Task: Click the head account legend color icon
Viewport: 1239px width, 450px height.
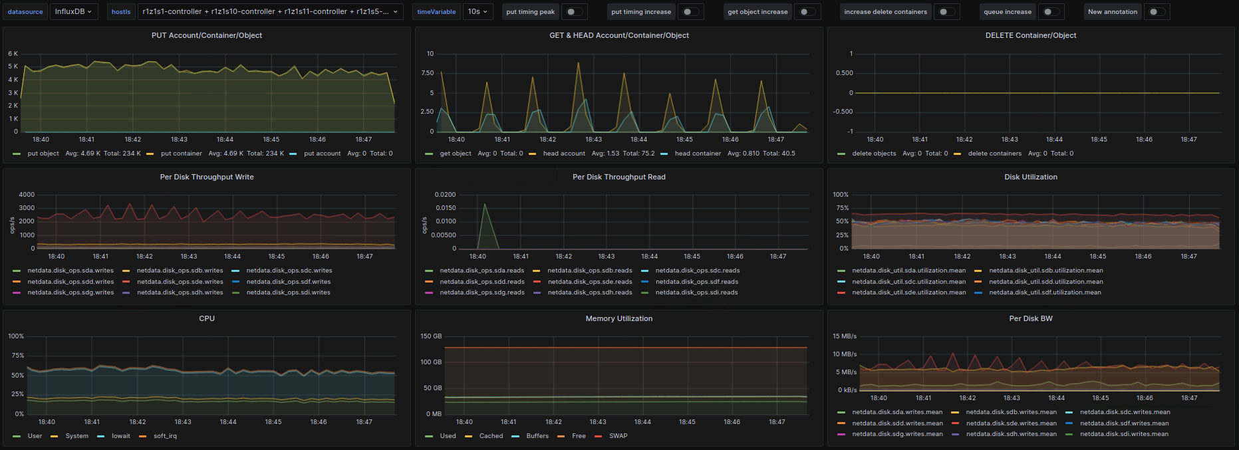Action: point(533,154)
